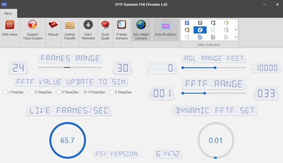Click the FFTF Range slider track
The height and width of the screenshot is (163, 283).
[225, 93]
